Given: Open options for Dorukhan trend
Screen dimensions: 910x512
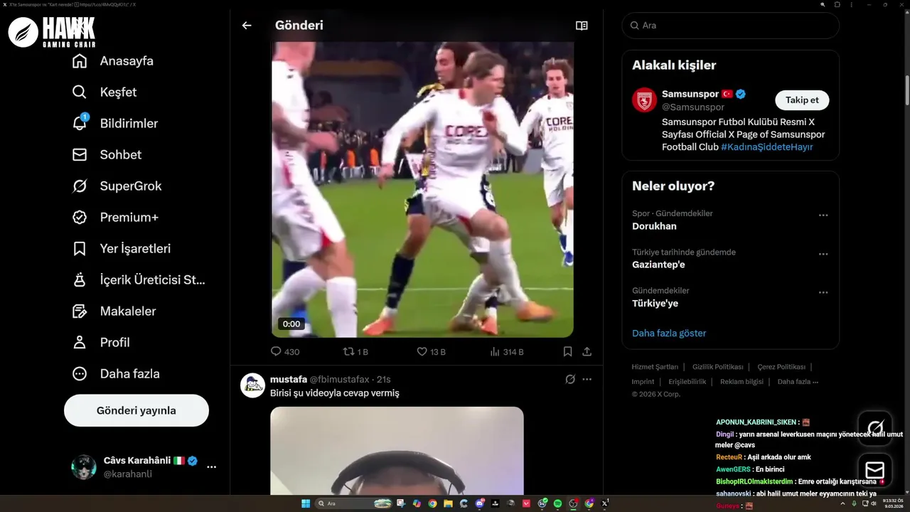Looking at the screenshot, I should tap(823, 215).
